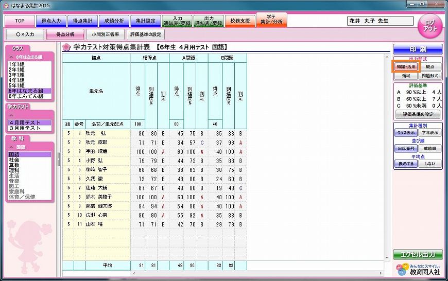This screenshot has width=448, height=281.
Task: Enable average display with 表示する
Action: click(406, 164)
